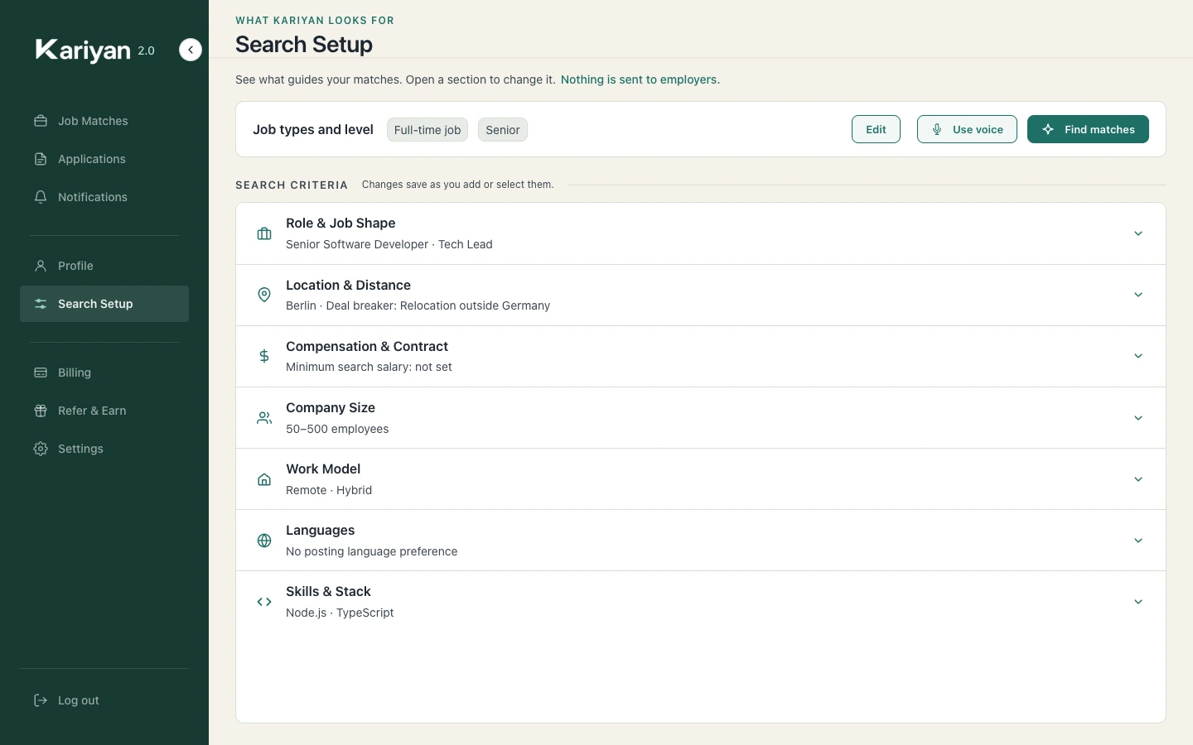Click the gift icon beside Refer & Earn
The image size is (1193, 745).
pos(41,411)
